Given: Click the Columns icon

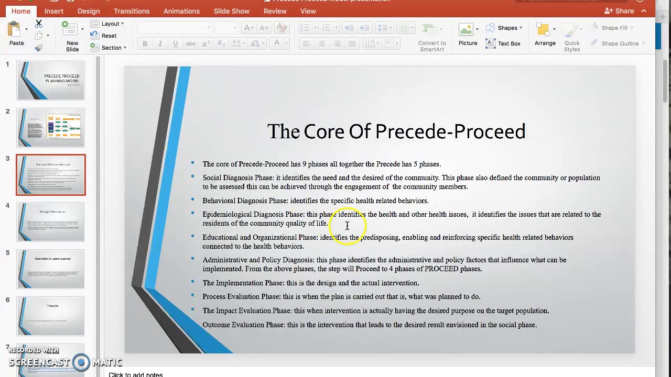Looking at the screenshot, I should pos(404,28).
